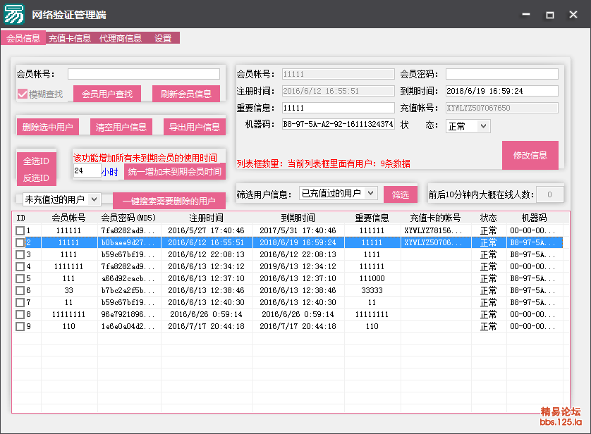Screen dimensions: 591x434
Task: Toggle the 模糊查找 checkbox
Action: click(x=23, y=94)
